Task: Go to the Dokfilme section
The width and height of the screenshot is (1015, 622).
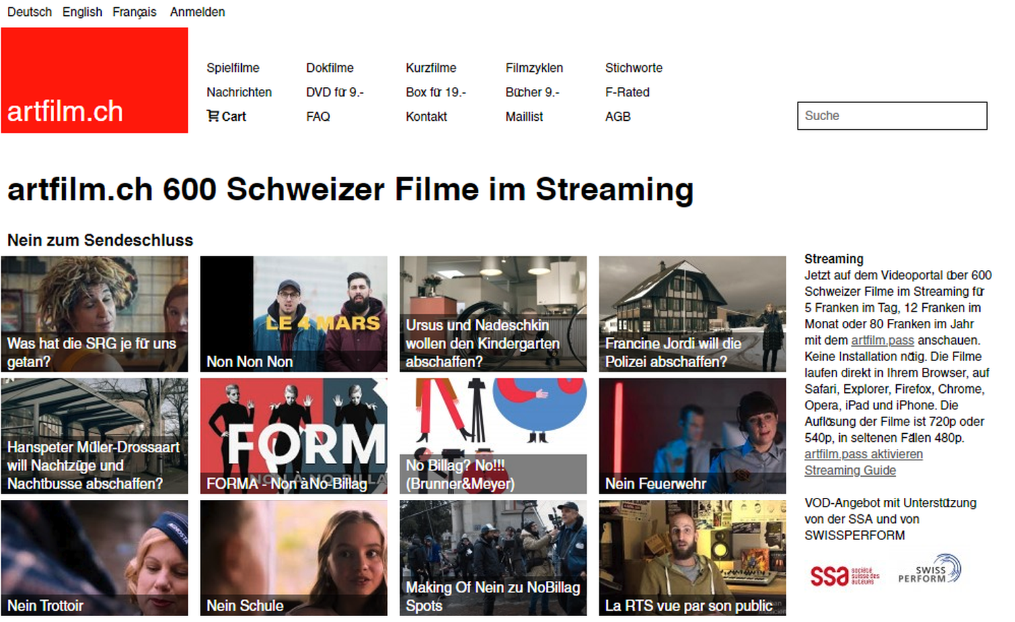Action: pyautogui.click(x=330, y=68)
